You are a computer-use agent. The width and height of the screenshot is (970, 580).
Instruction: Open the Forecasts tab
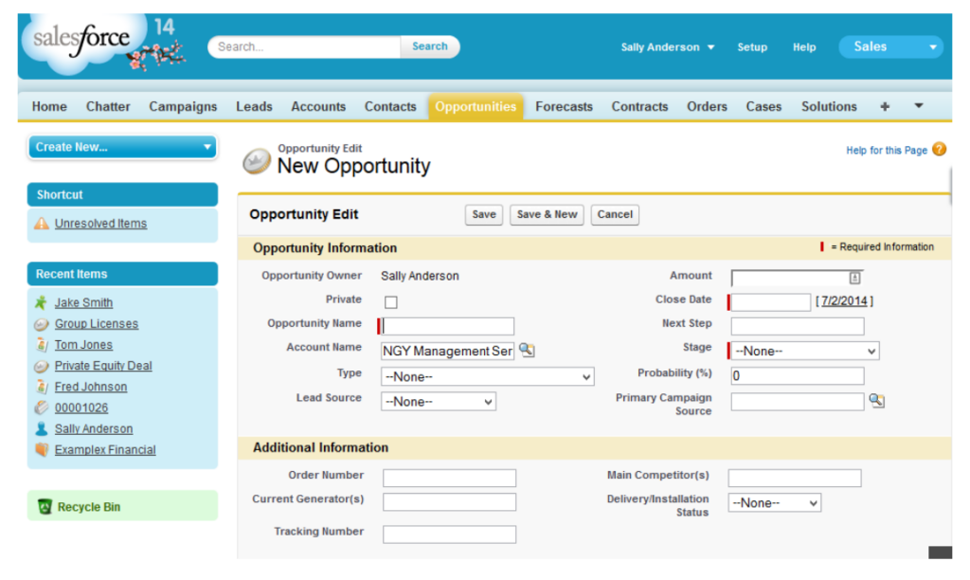[565, 106]
